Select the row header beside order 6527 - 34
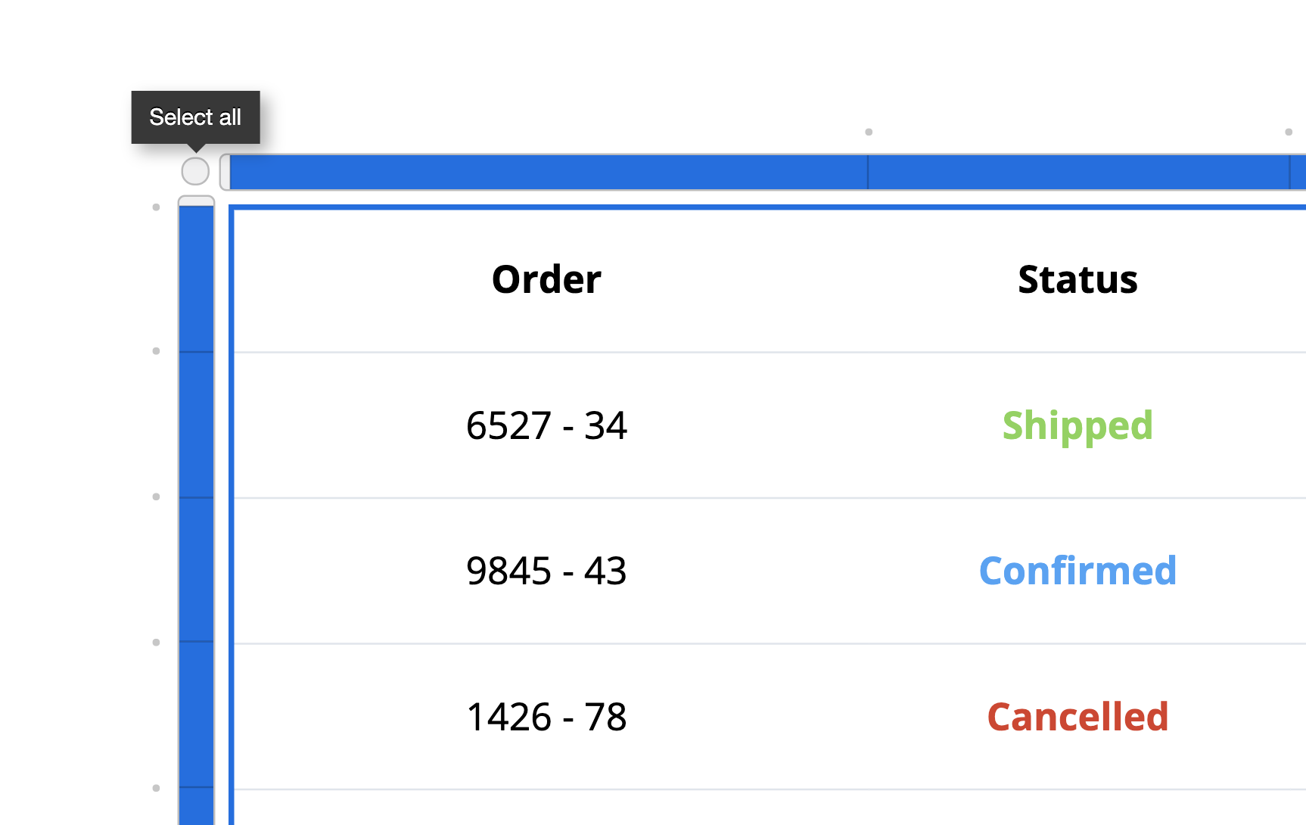Viewport: 1306px width, 825px height. pos(195,425)
